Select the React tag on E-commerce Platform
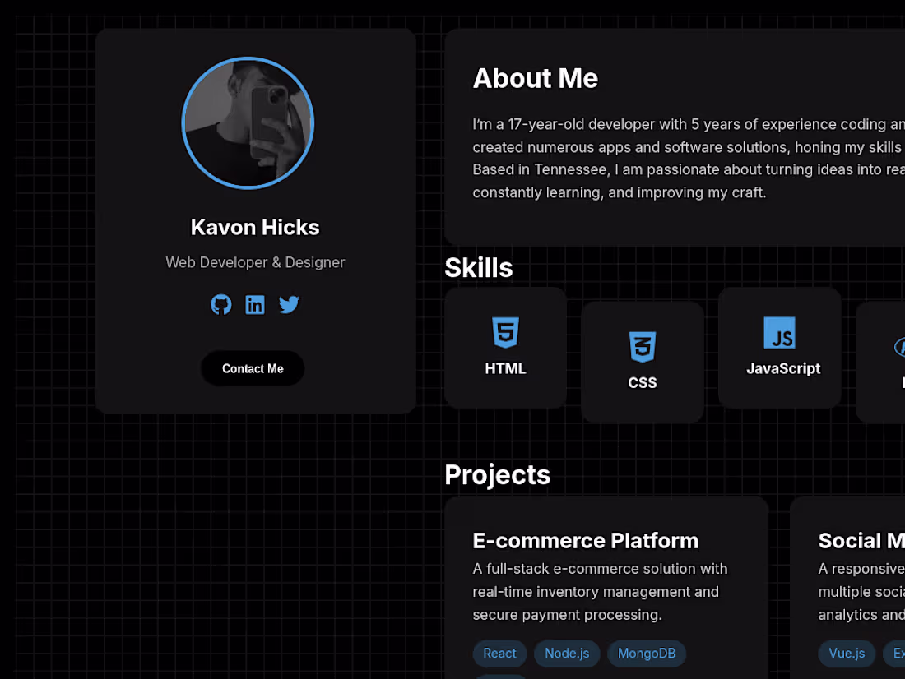Screen dimensions: 905x679 [x=499, y=654]
